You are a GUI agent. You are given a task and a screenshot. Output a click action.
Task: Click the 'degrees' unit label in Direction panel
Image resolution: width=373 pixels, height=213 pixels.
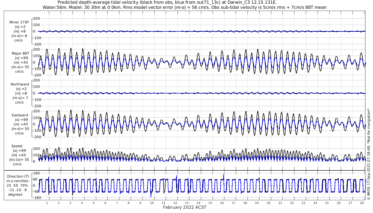tap(15, 194)
